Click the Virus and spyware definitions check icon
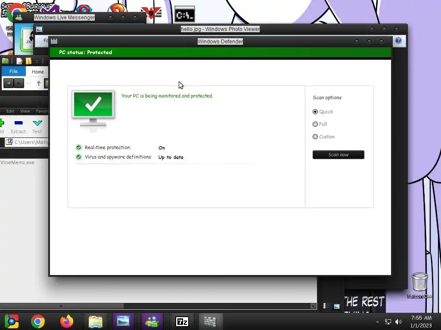 coord(79,157)
